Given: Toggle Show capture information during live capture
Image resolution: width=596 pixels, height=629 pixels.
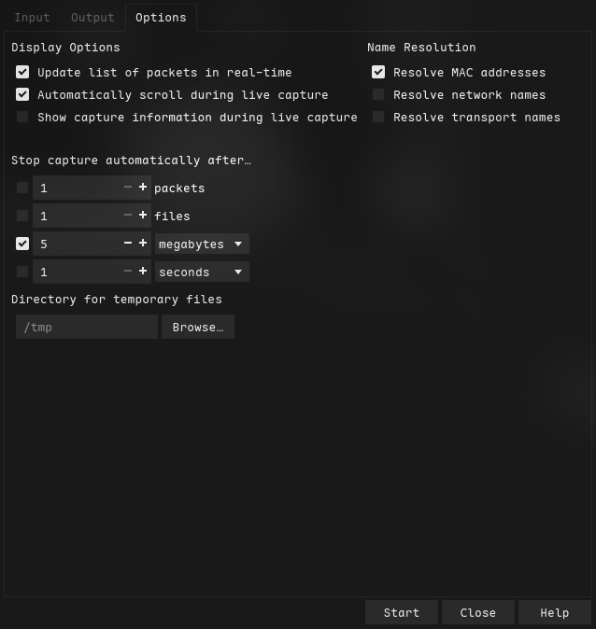Looking at the screenshot, I should tap(22, 117).
